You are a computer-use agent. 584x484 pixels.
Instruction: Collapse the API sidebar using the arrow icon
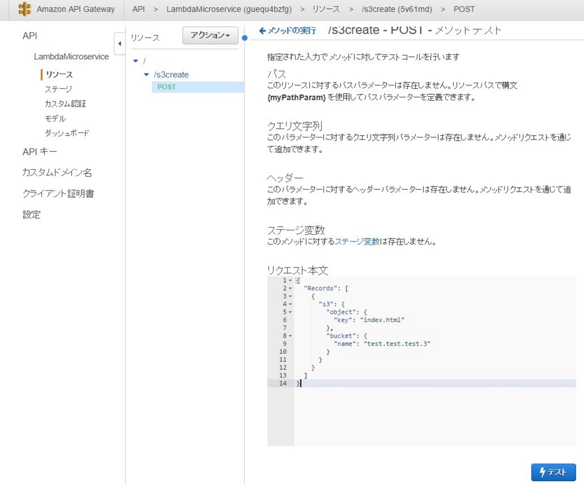coord(120,43)
